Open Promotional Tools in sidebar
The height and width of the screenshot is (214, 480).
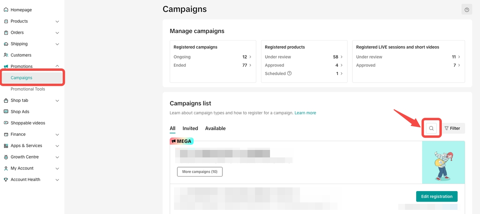28,89
